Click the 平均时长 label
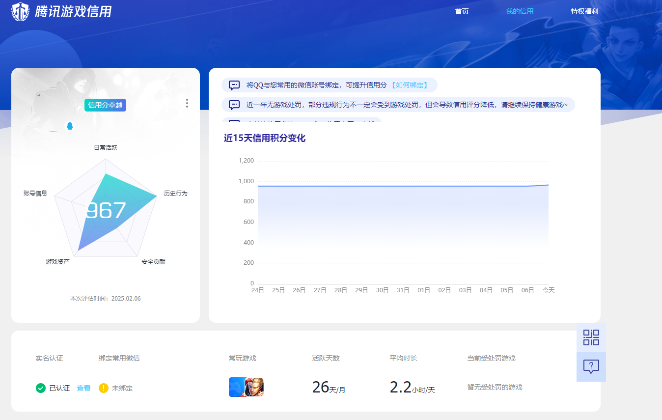The image size is (662, 420). tap(403, 358)
